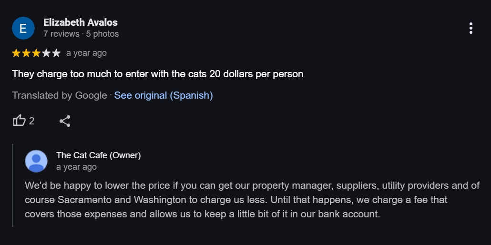Click the second gold rating star

(26, 53)
